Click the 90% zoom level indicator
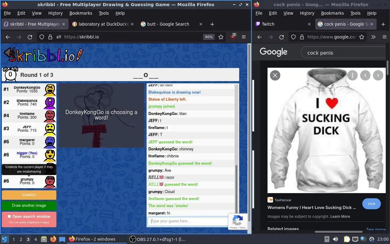390x244 pixels. 209,37
